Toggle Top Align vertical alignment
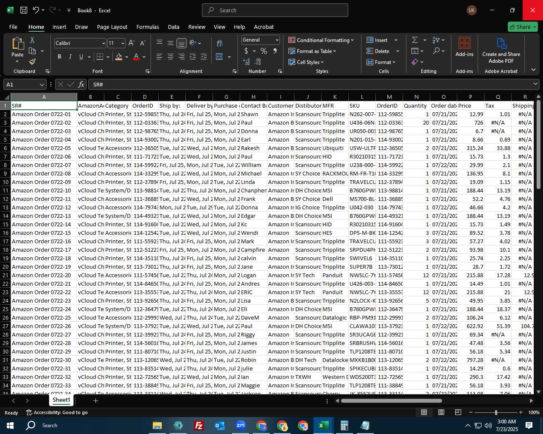543x434 pixels. pyautogui.click(x=160, y=43)
